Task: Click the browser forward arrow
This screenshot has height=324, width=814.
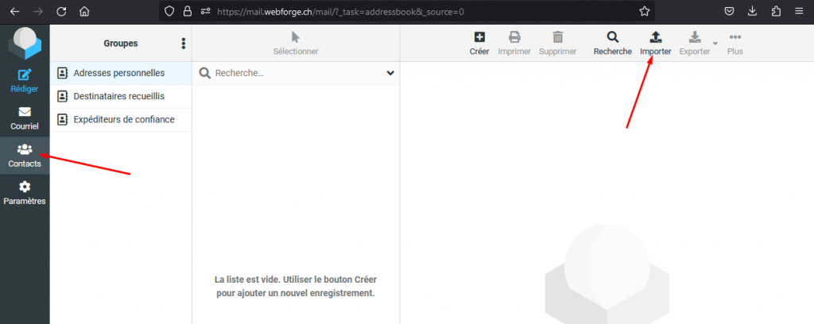Action: tap(38, 11)
